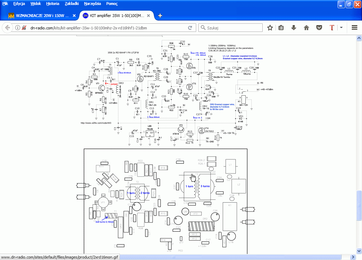This screenshot has height=260, width=362.
Task: Expand dropdown arrow next to T icon
Action: point(341,28)
